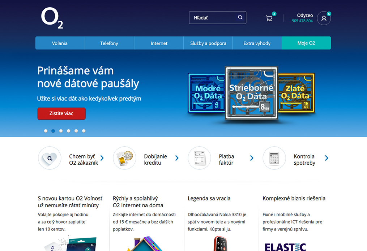Click the red Zistite viac button
Viewport: 367px width, 251px height.
tap(61, 113)
